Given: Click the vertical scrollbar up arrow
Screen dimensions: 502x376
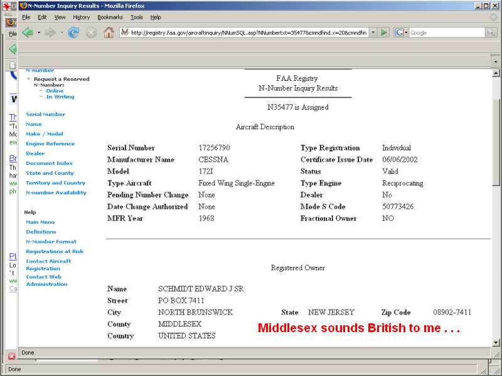Looking at the screenshot, I should click(x=496, y=73).
